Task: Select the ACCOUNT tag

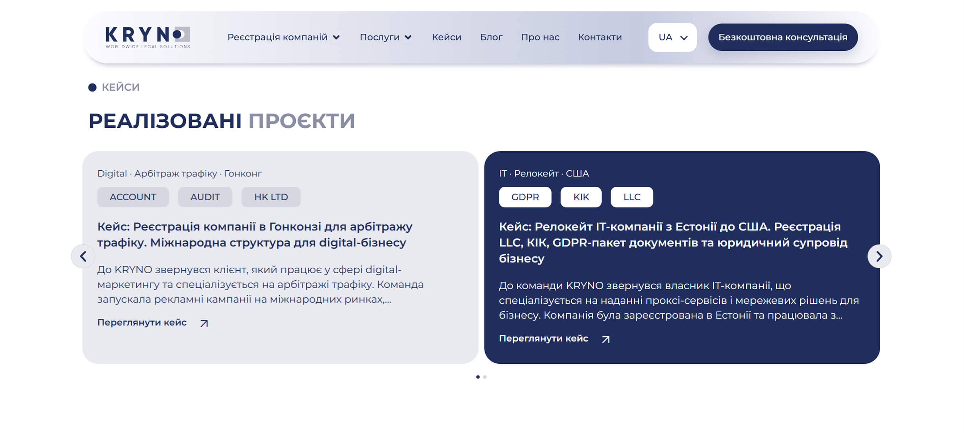Action: pos(133,197)
